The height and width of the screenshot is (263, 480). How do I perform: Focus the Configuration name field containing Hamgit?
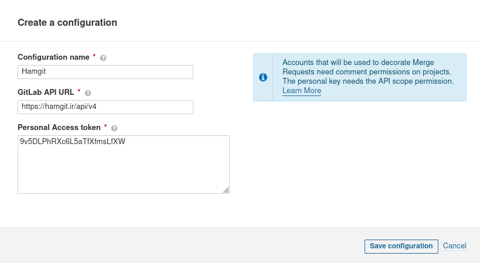[x=105, y=72]
